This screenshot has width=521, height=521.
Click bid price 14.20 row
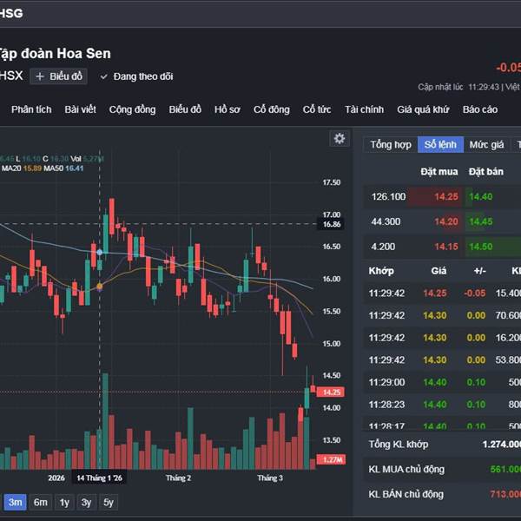click(446, 221)
